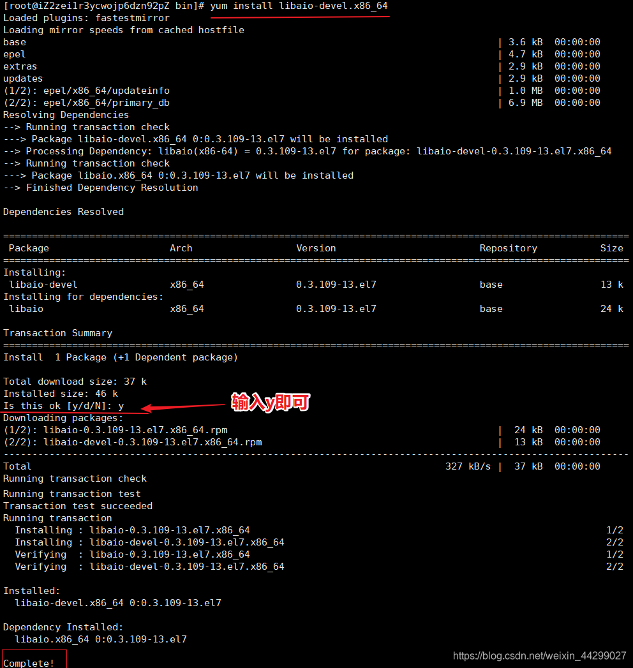Select the 'Installed size: 46 k' line
Viewport: 633px width, 668px height.
pos(60,394)
